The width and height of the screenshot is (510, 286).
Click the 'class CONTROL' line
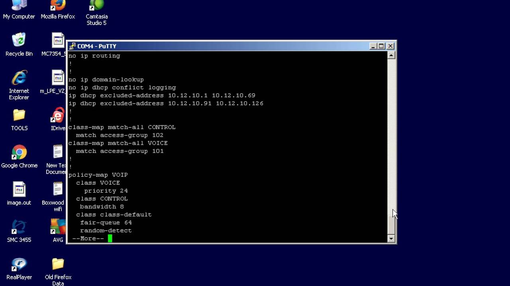click(102, 199)
